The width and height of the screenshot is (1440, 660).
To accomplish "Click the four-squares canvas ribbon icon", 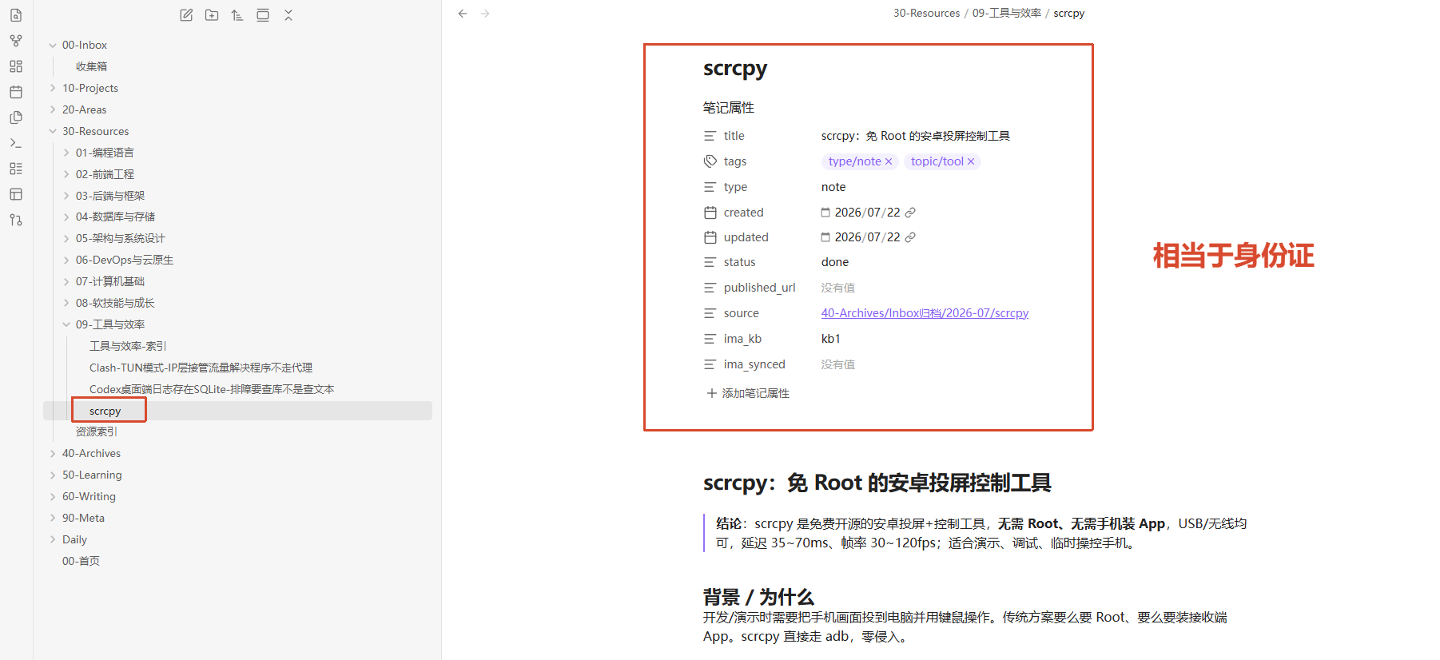I will [x=16, y=66].
